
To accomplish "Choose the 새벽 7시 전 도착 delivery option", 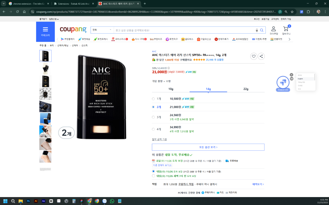I will [x=153, y=176].
